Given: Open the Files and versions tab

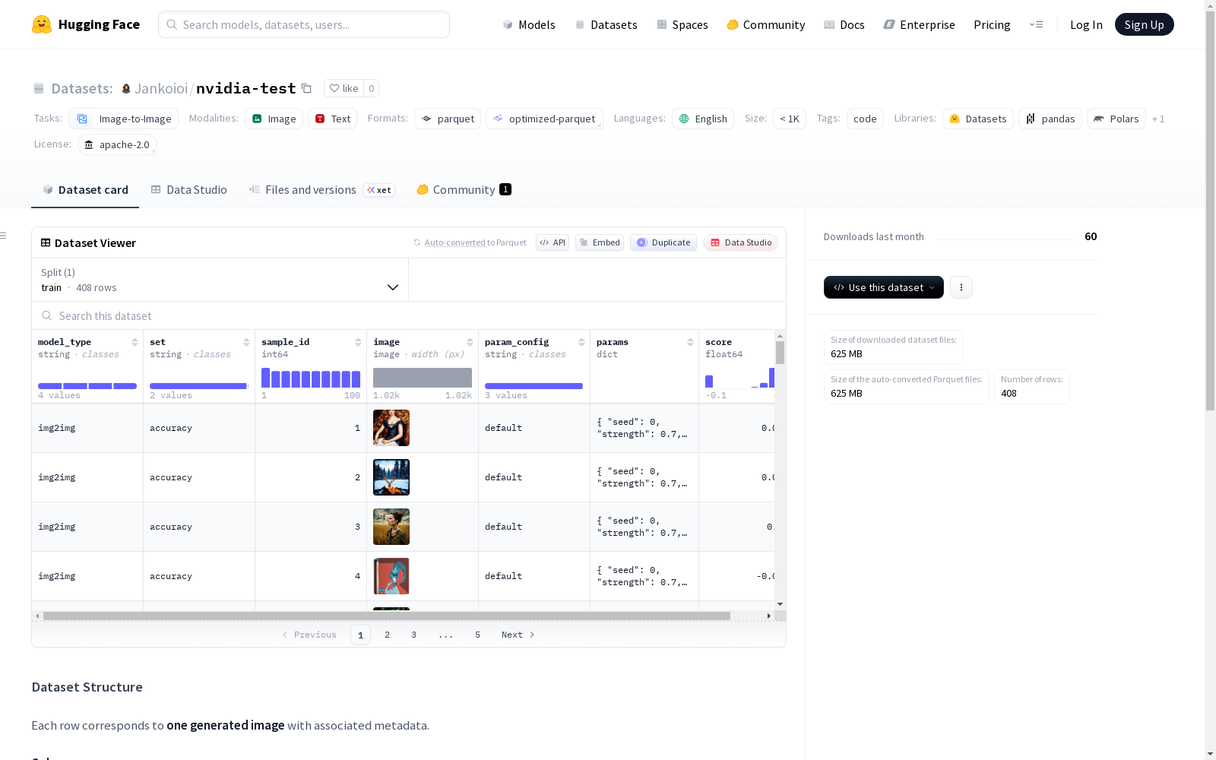Looking at the screenshot, I should (321, 190).
